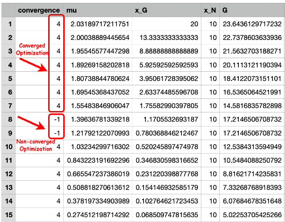
Task: Click x_G value 0.068509747815635
Action: pos(167,215)
